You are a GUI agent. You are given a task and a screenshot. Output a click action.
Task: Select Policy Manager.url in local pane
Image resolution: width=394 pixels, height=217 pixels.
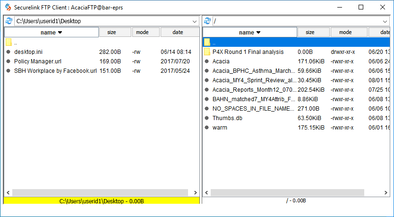38,61
